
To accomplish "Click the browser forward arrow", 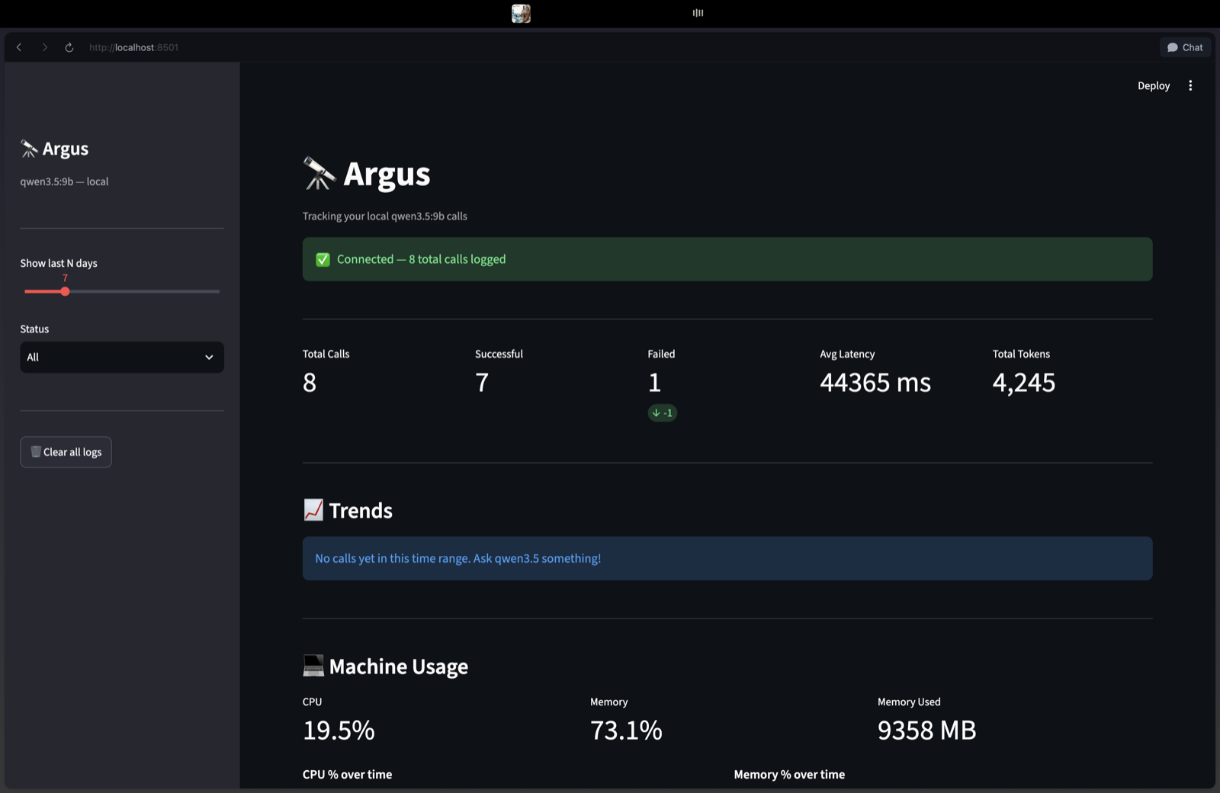I will [45, 47].
